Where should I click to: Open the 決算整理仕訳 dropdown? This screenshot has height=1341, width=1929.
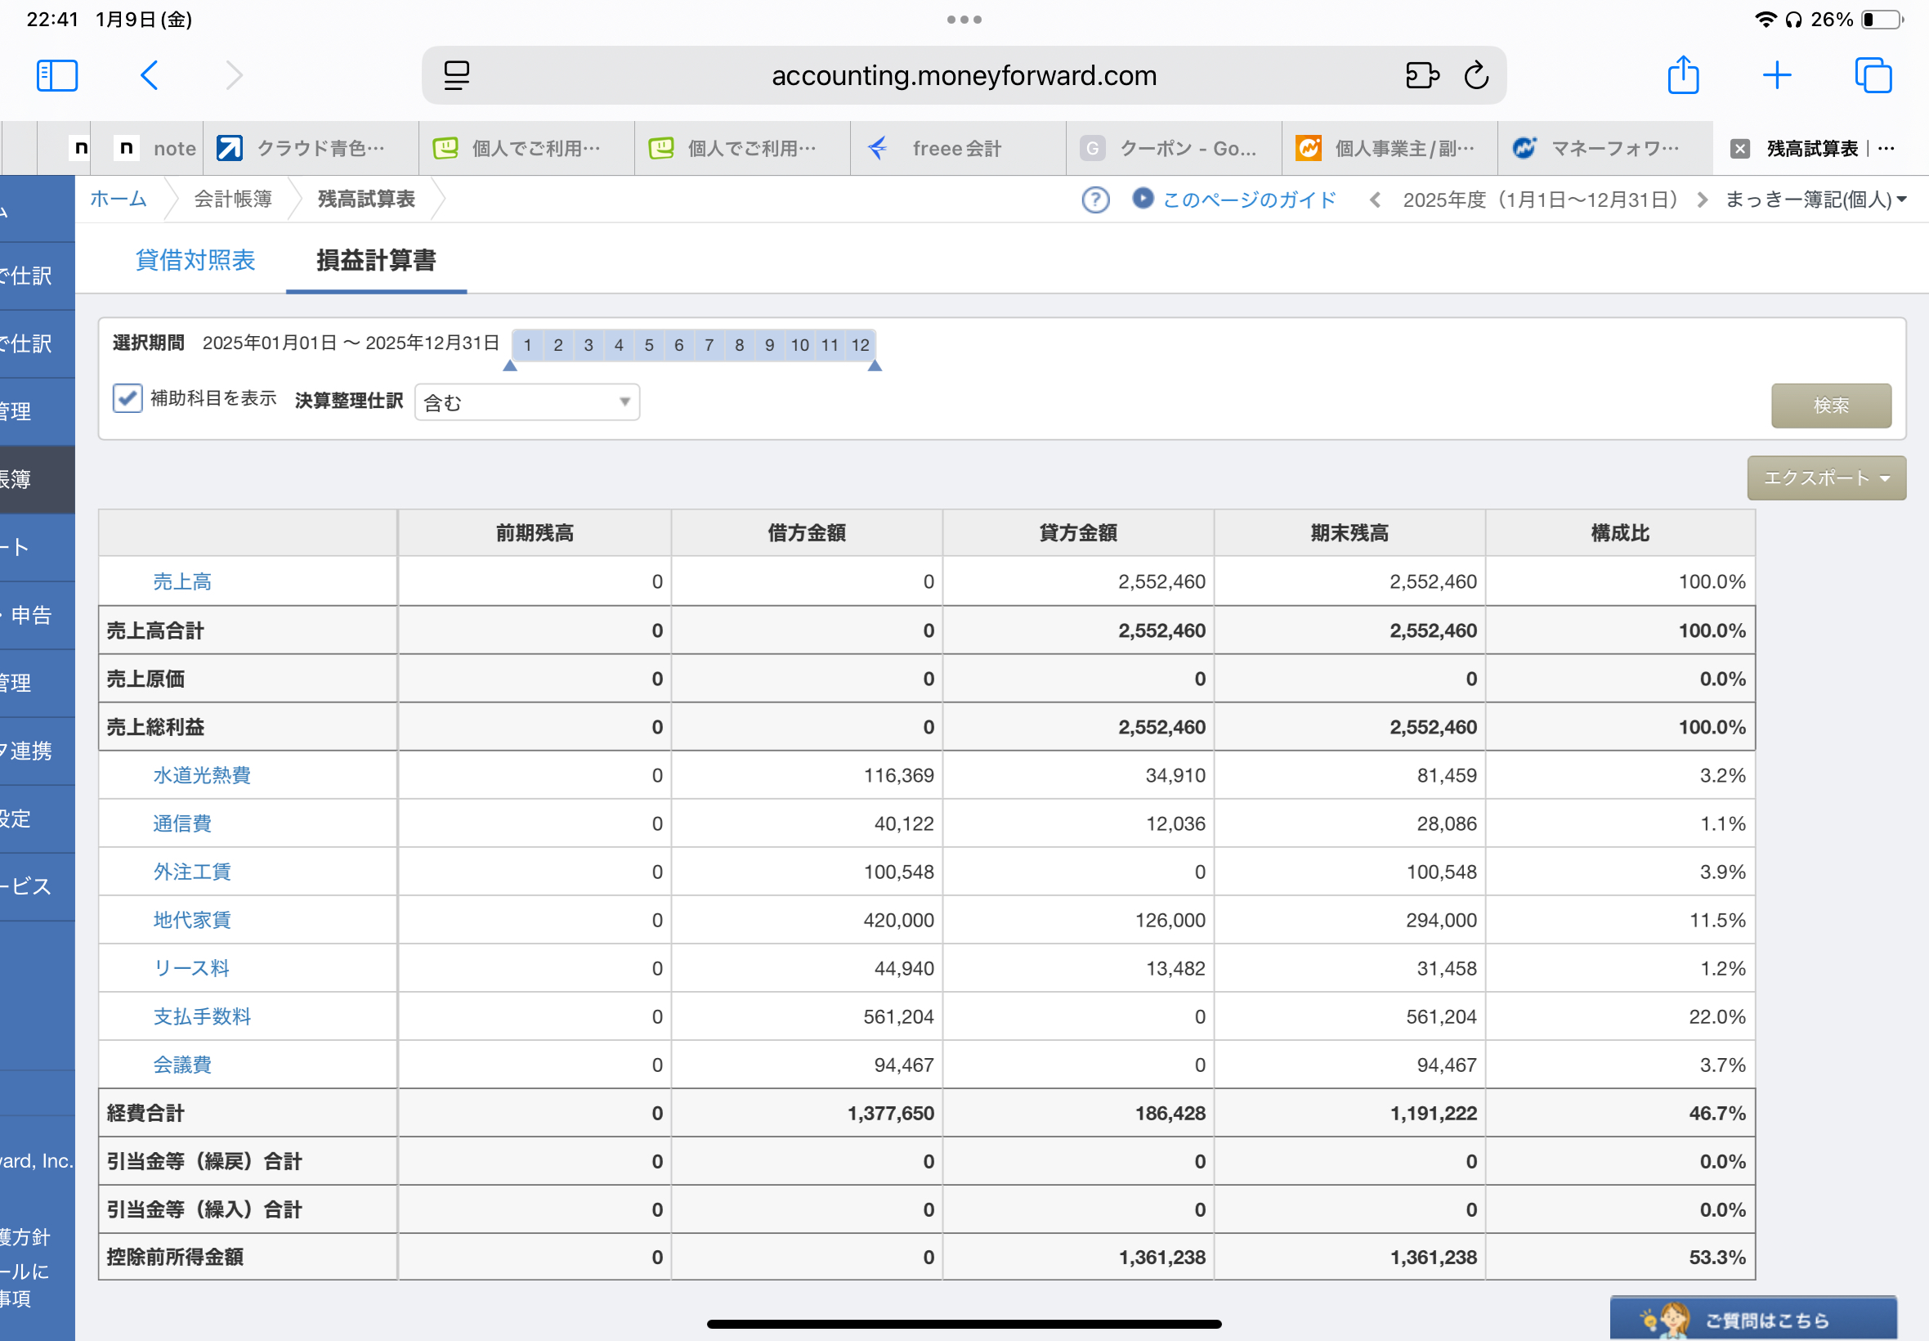click(x=526, y=402)
